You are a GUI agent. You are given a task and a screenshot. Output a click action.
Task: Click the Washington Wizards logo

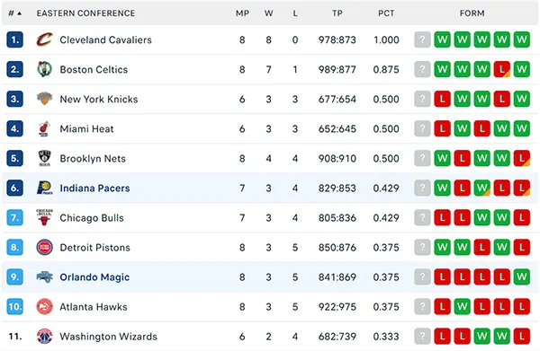coord(44,337)
